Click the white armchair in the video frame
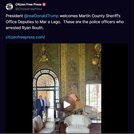The height and width of the screenshot is (134, 134). [77, 124]
